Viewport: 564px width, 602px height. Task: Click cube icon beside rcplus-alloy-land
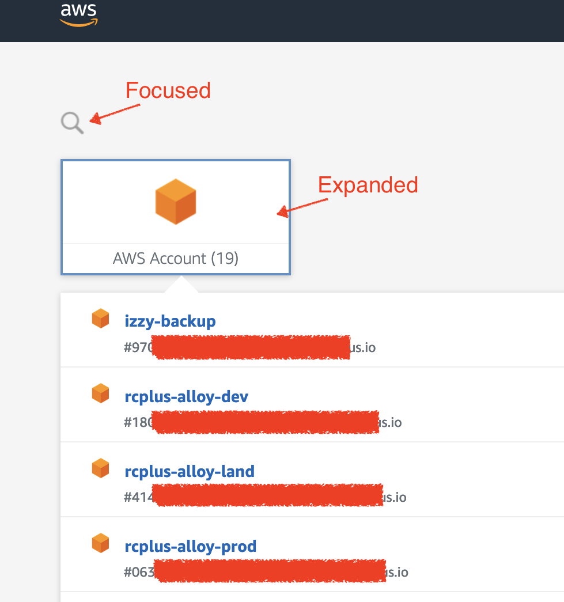point(101,468)
